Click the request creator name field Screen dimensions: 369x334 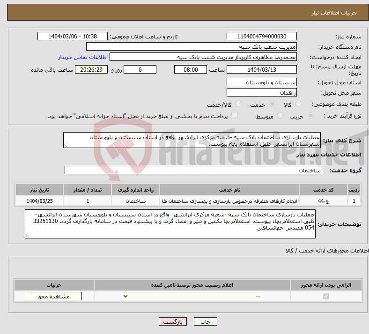(203, 57)
